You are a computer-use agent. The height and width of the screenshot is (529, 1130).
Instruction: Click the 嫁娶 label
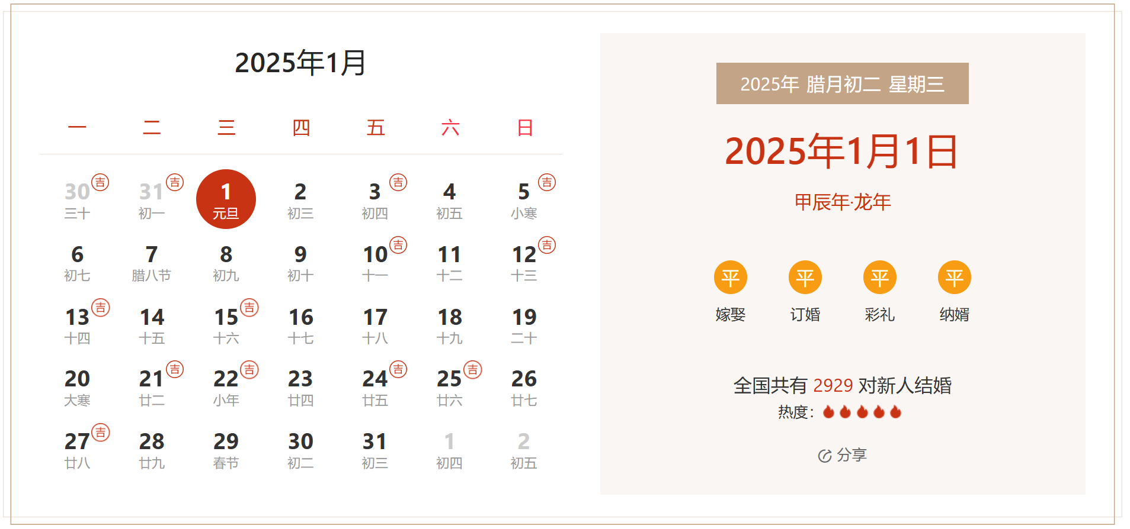point(730,315)
